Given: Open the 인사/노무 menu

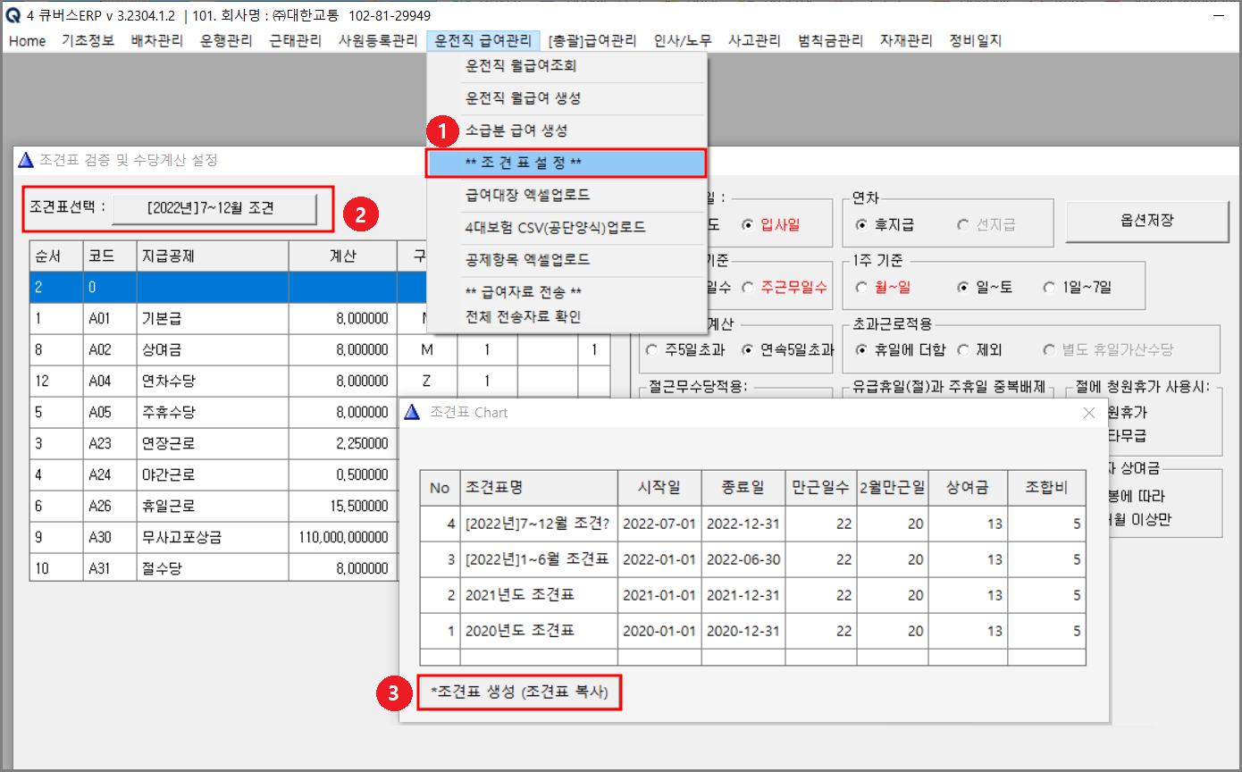Looking at the screenshot, I should (x=683, y=40).
